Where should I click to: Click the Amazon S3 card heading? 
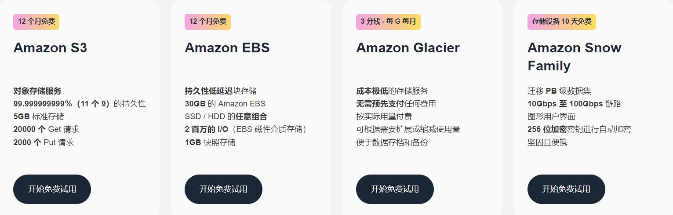(x=50, y=47)
